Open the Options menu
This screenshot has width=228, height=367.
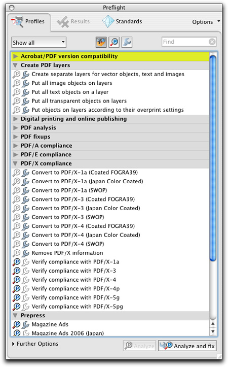click(x=206, y=22)
